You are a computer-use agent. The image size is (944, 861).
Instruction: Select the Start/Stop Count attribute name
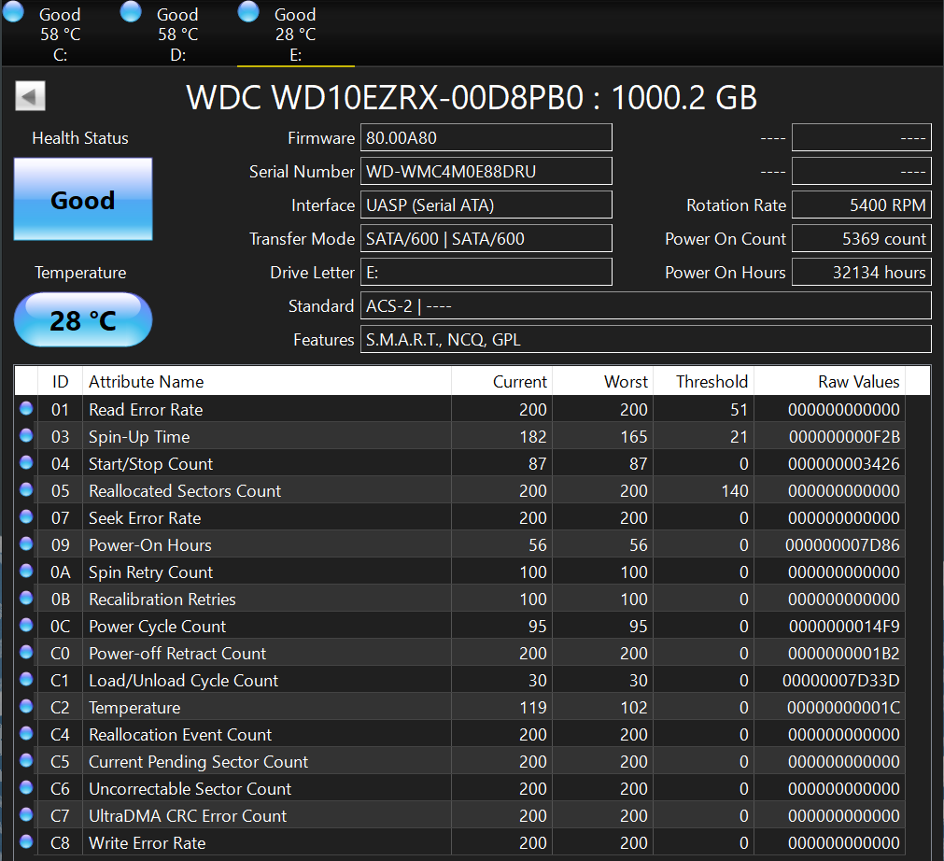point(150,464)
